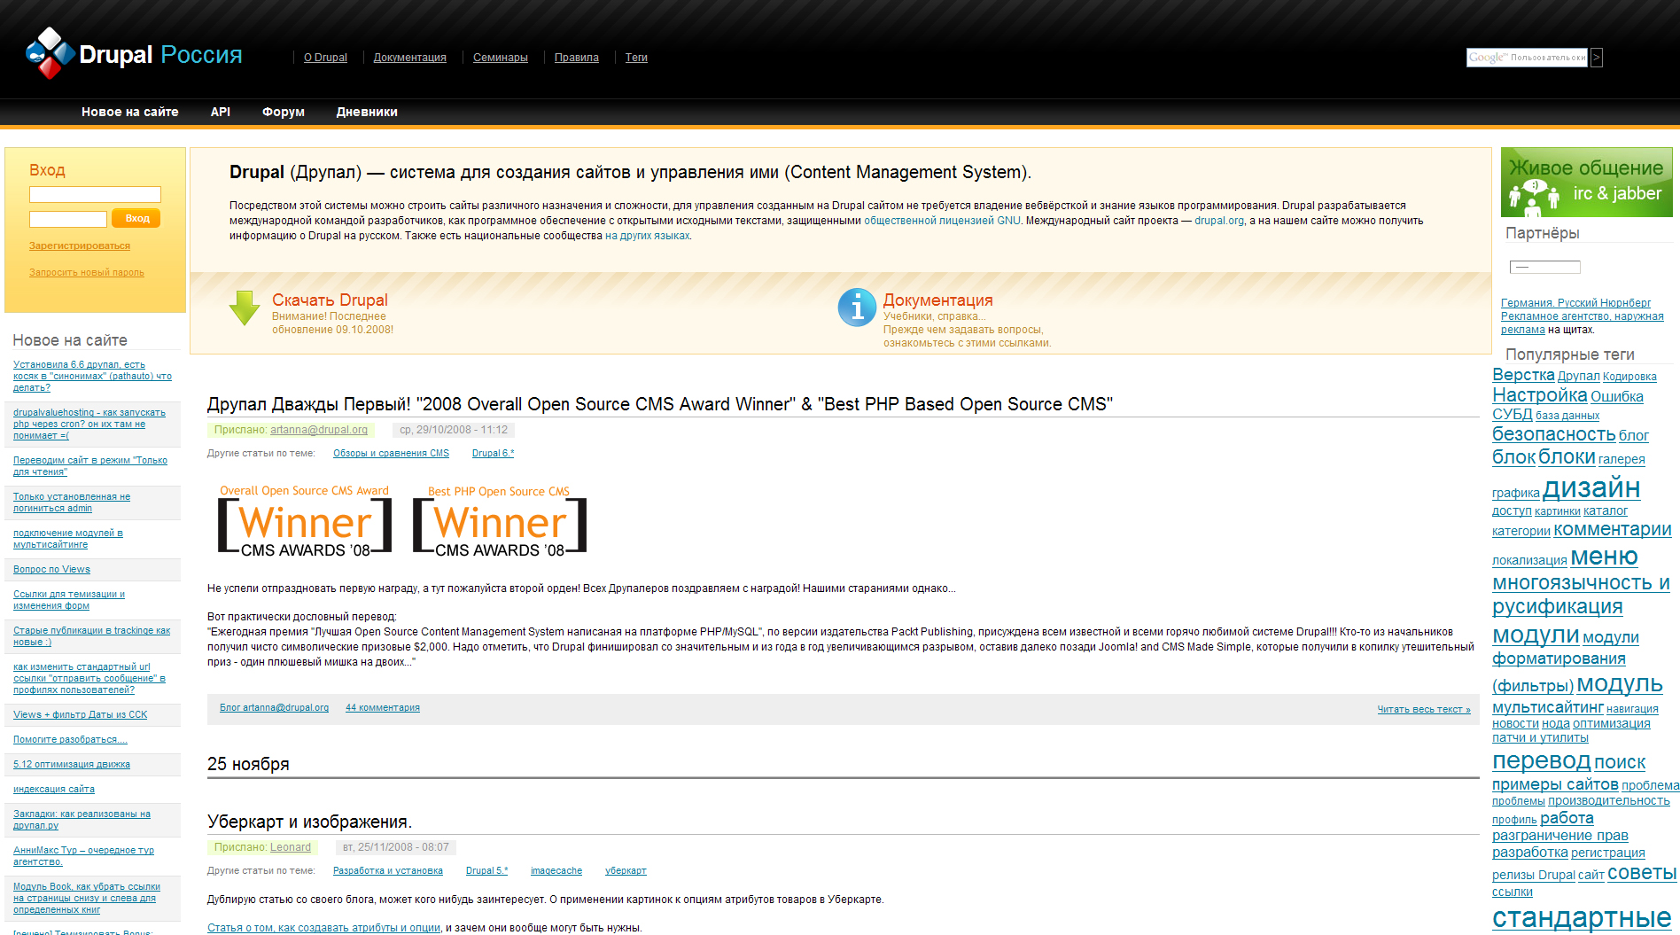Focus the Google custom search field

point(1528,58)
